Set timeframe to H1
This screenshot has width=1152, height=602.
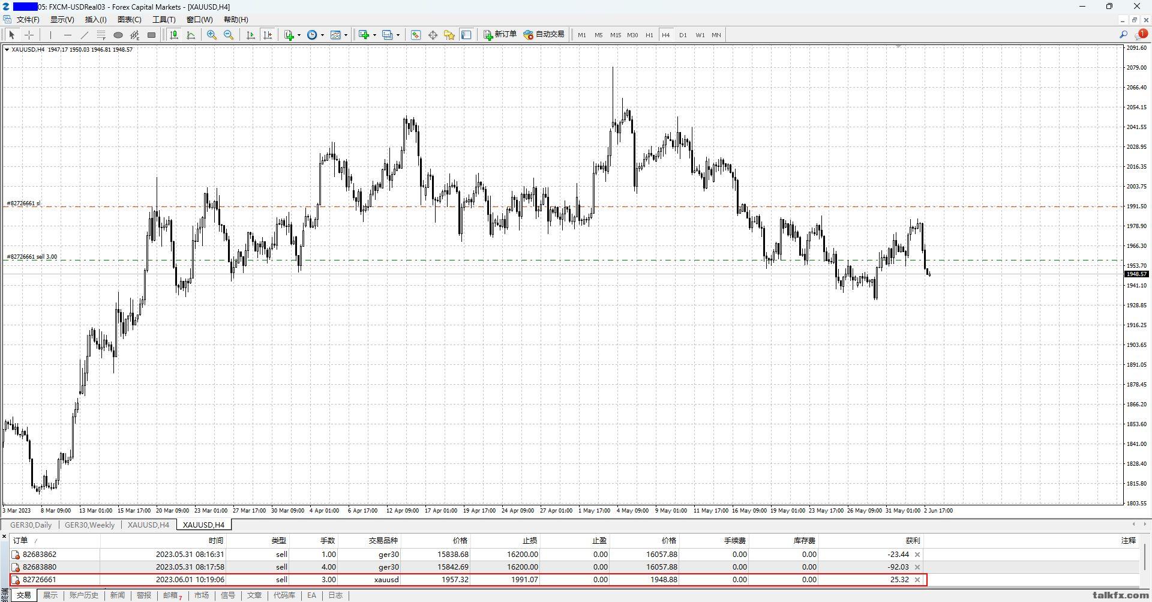(649, 35)
